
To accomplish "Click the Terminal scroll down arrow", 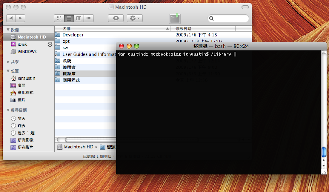I will [324, 166].
